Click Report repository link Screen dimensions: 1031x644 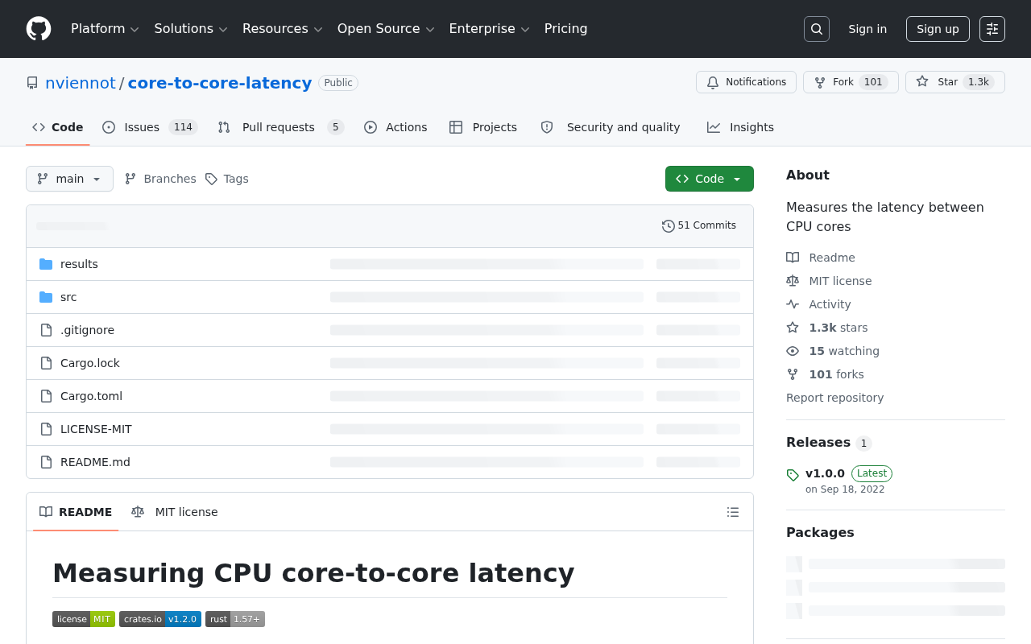pyautogui.click(x=834, y=398)
